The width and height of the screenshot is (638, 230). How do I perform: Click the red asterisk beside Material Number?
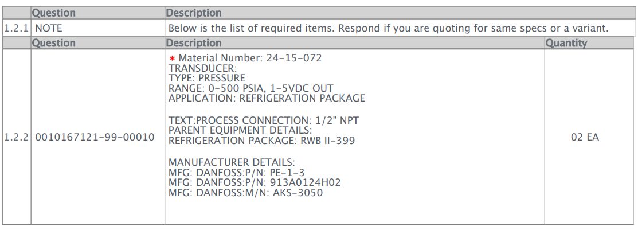(x=171, y=59)
